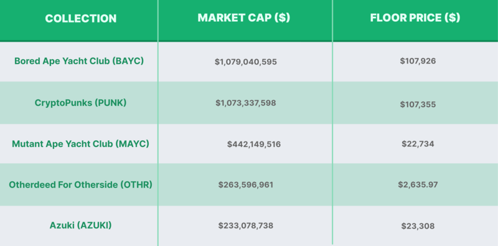This screenshot has width=498, height=246.
Task: Click OTHR market cap $263,596,961
Action: point(245,185)
